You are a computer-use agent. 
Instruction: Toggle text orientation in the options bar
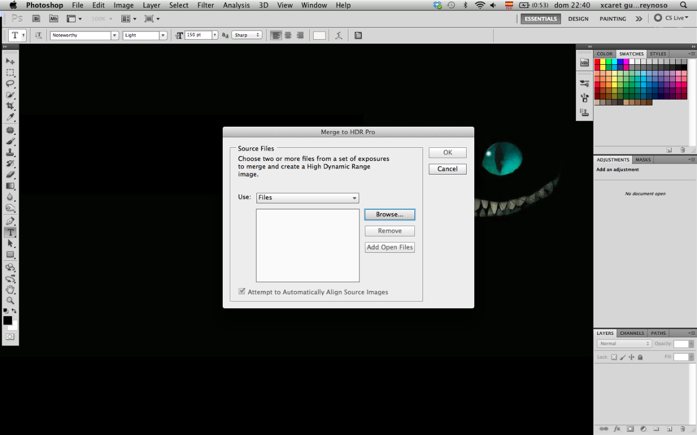tap(38, 35)
